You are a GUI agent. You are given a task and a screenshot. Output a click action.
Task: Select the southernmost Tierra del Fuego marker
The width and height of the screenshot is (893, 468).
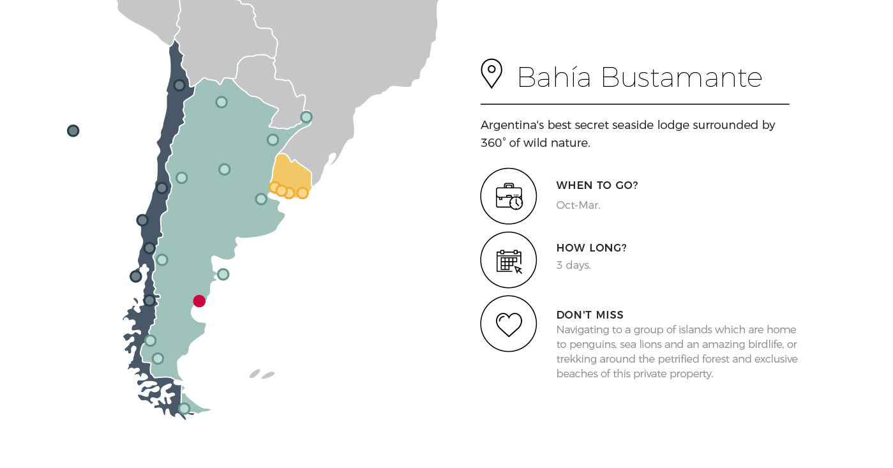coord(184,409)
